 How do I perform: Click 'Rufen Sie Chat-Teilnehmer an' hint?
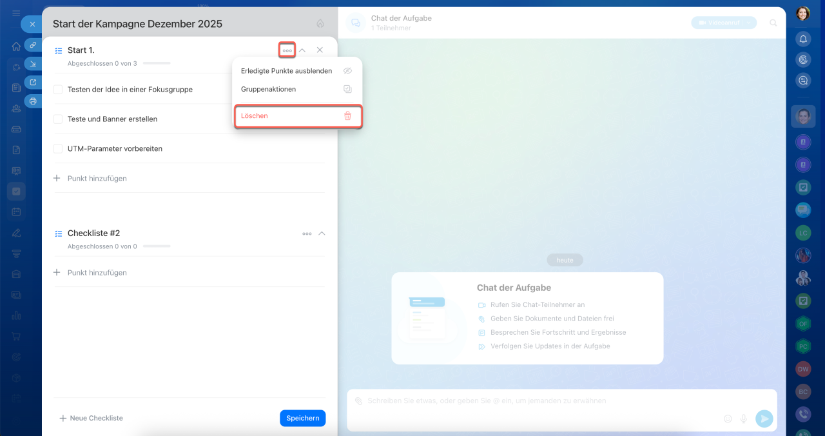538,304
